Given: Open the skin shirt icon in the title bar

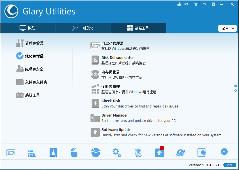Looking at the screenshot, I should coord(196,5).
